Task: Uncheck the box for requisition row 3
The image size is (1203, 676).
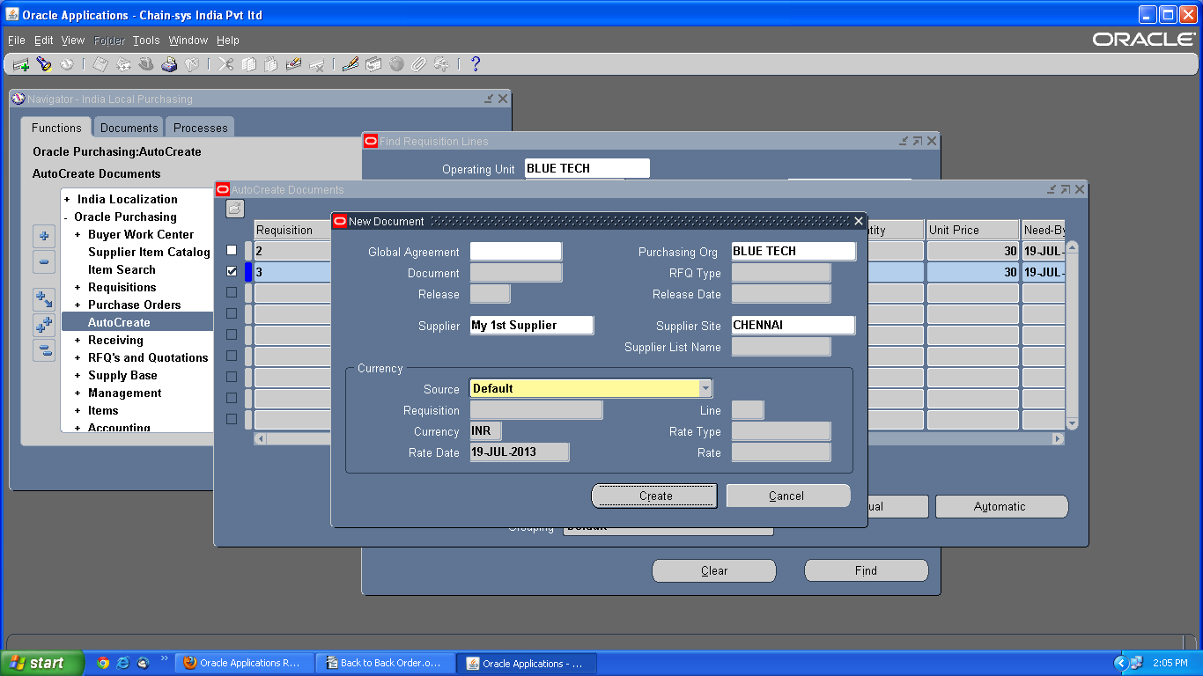Action: tap(232, 272)
